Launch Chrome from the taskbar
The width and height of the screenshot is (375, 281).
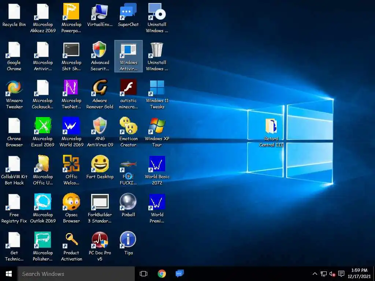[161, 274]
